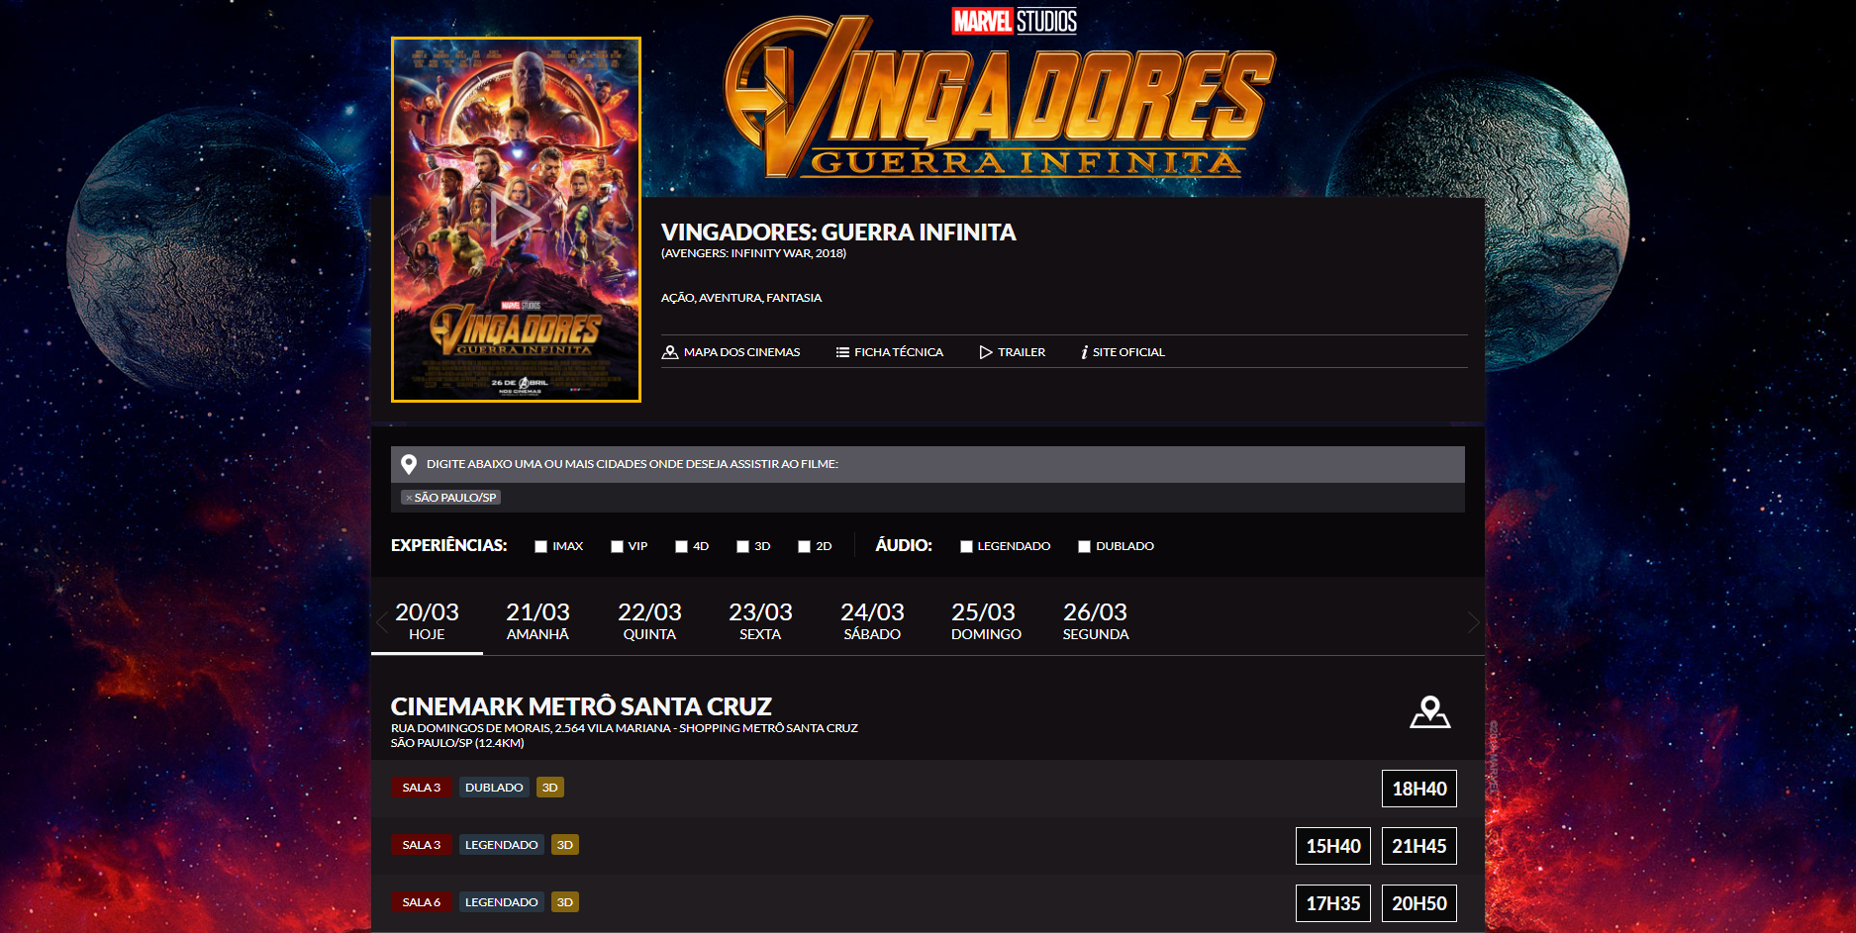Click the Ação, Aventura, Fantasia genre text

(x=741, y=298)
